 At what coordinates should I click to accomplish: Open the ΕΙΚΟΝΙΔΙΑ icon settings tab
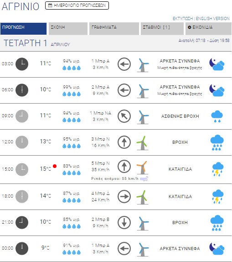click(208, 29)
